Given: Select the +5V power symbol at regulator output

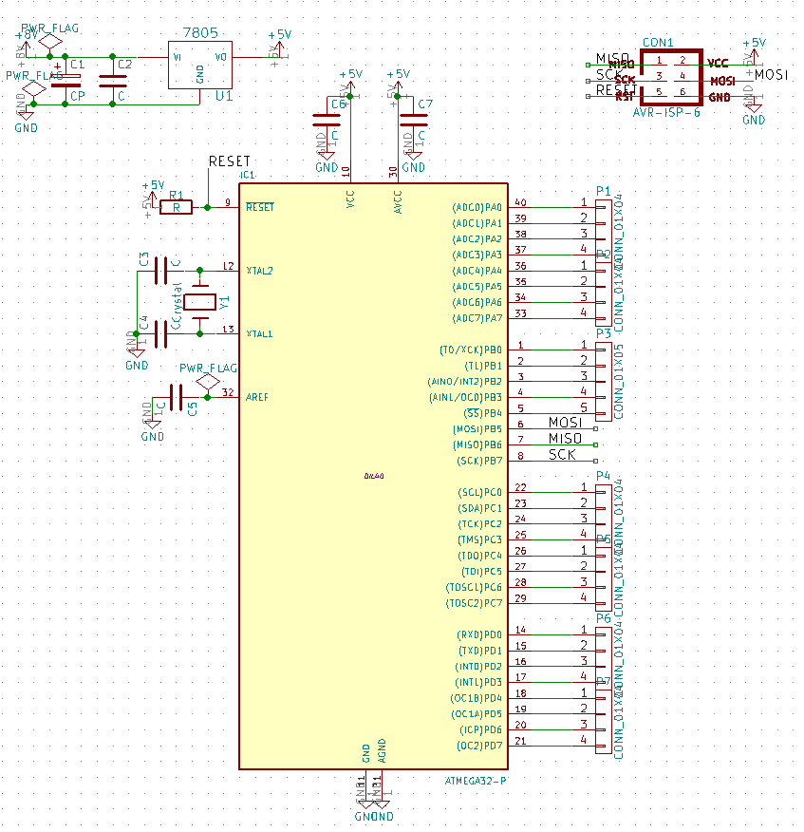Looking at the screenshot, I should tap(279, 47).
